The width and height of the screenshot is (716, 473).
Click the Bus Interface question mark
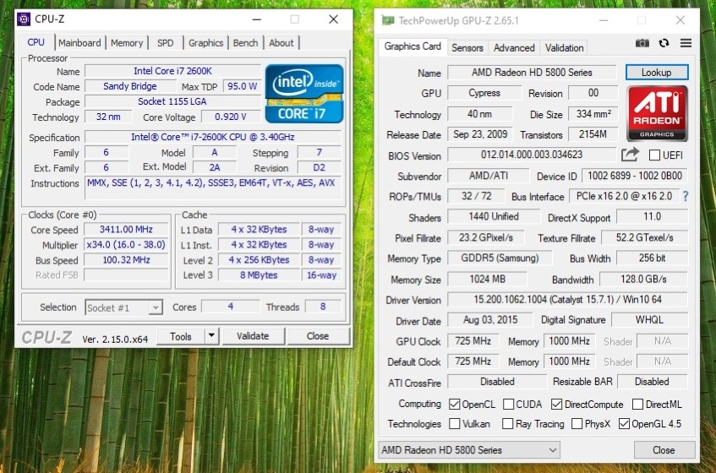[686, 197]
